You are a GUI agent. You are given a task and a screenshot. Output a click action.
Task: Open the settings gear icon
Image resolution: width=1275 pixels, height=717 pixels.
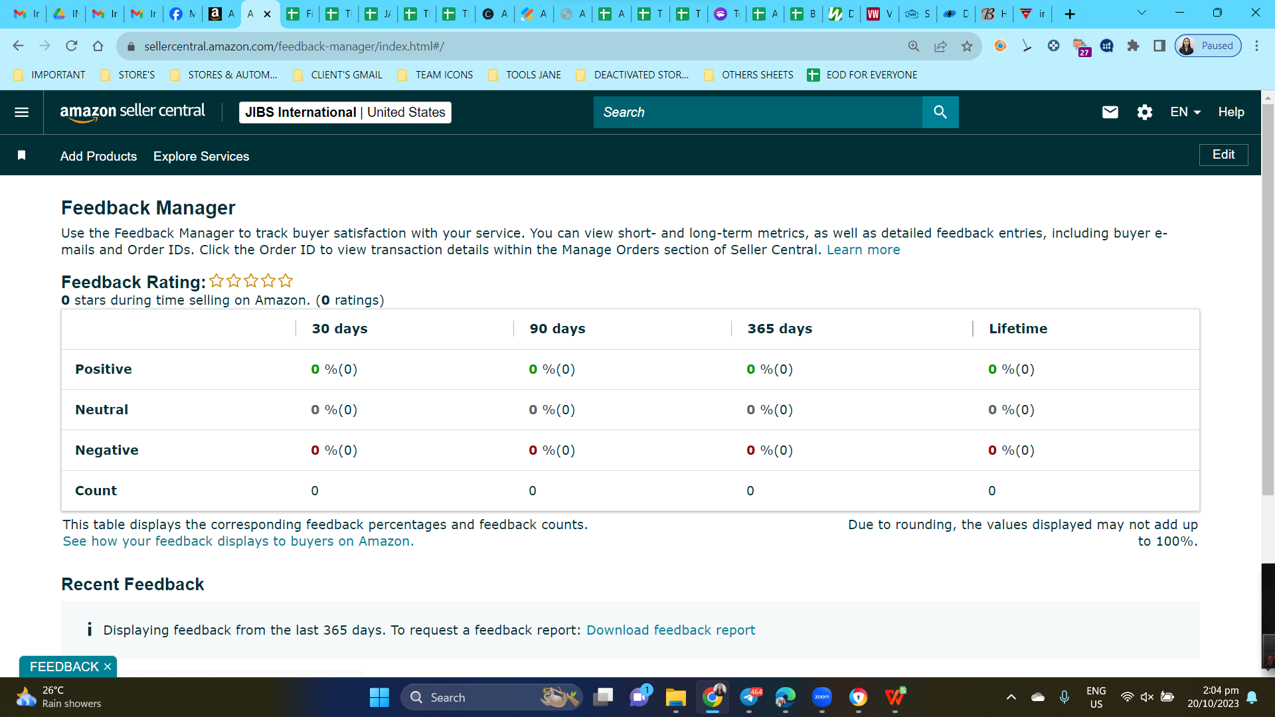tap(1144, 112)
